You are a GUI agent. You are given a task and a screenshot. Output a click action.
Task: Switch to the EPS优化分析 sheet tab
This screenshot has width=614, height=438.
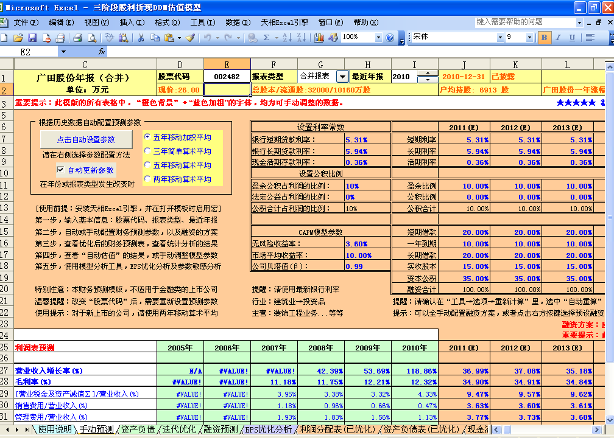click(269, 429)
